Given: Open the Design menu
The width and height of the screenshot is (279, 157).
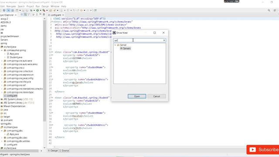Looking at the screenshot, I should 45,6.
